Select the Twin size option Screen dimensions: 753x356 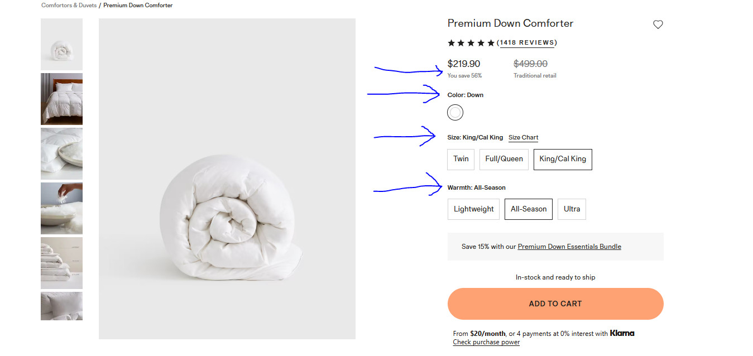point(461,159)
